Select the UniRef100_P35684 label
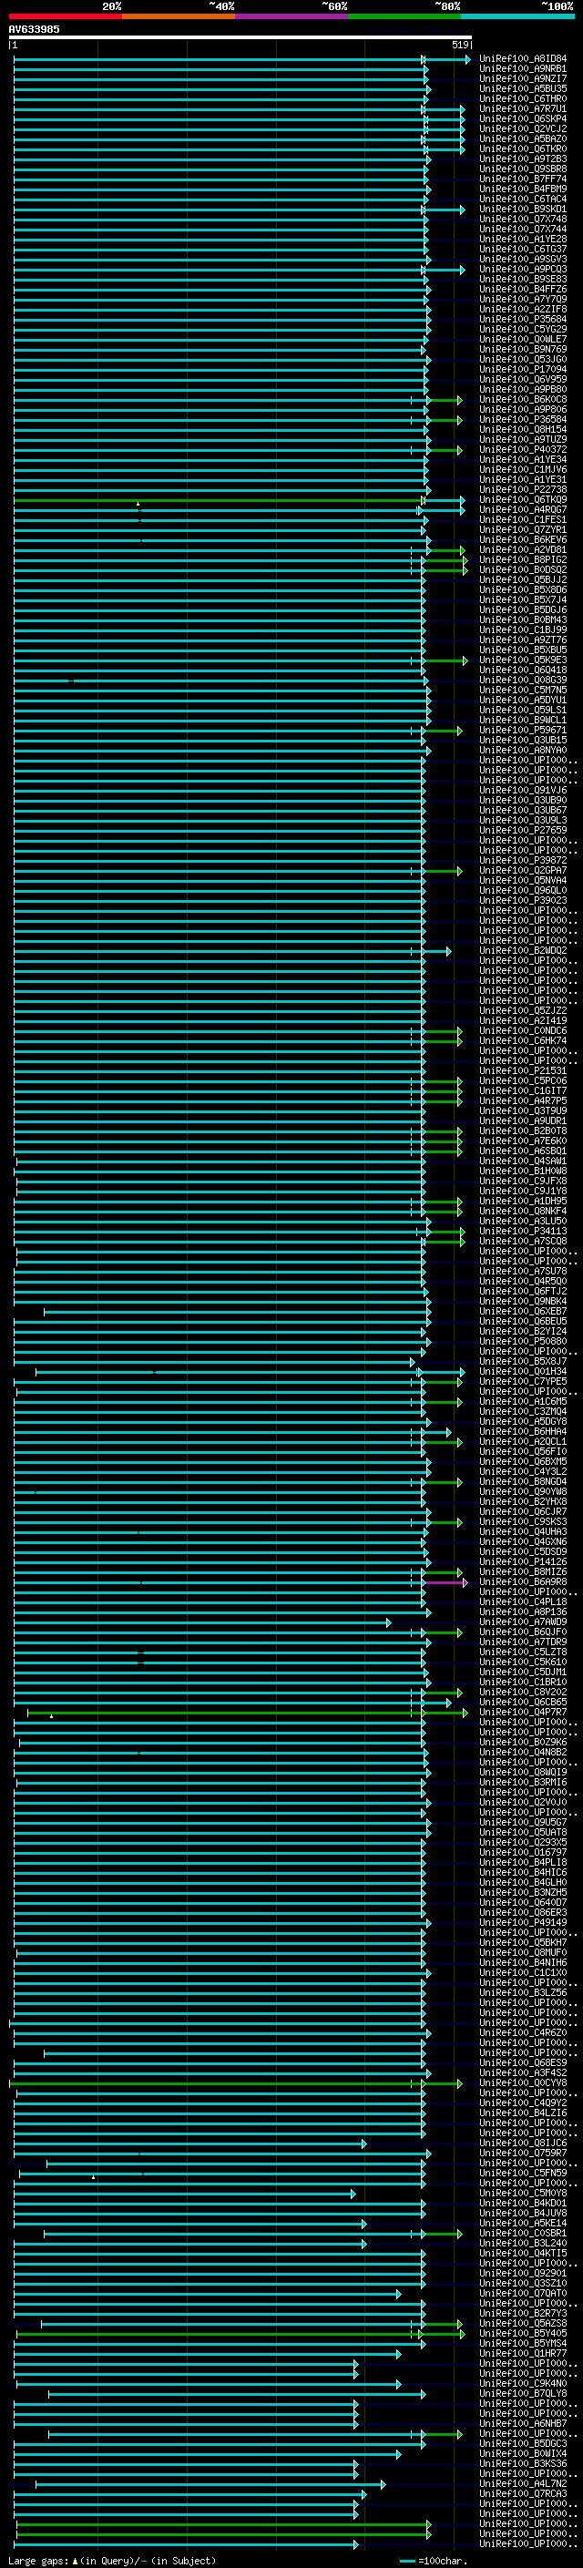 point(523,319)
